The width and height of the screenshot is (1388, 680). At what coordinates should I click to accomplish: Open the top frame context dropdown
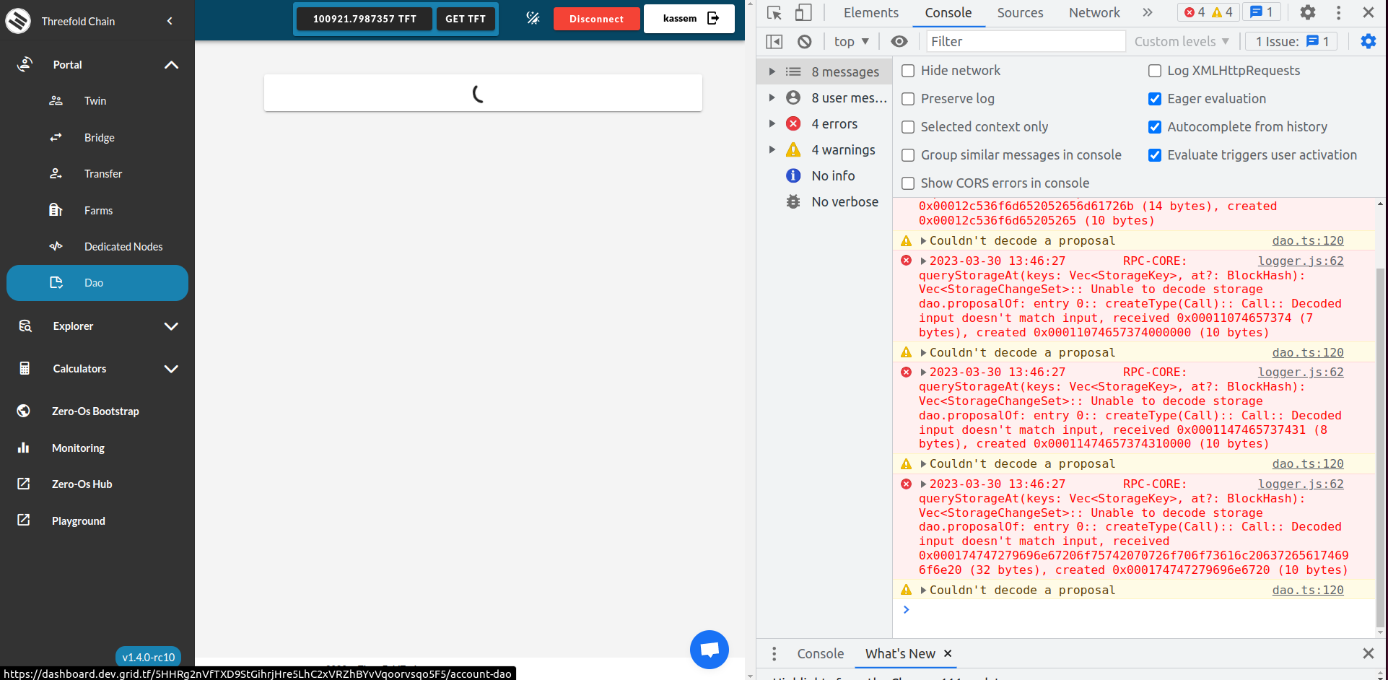click(x=852, y=41)
